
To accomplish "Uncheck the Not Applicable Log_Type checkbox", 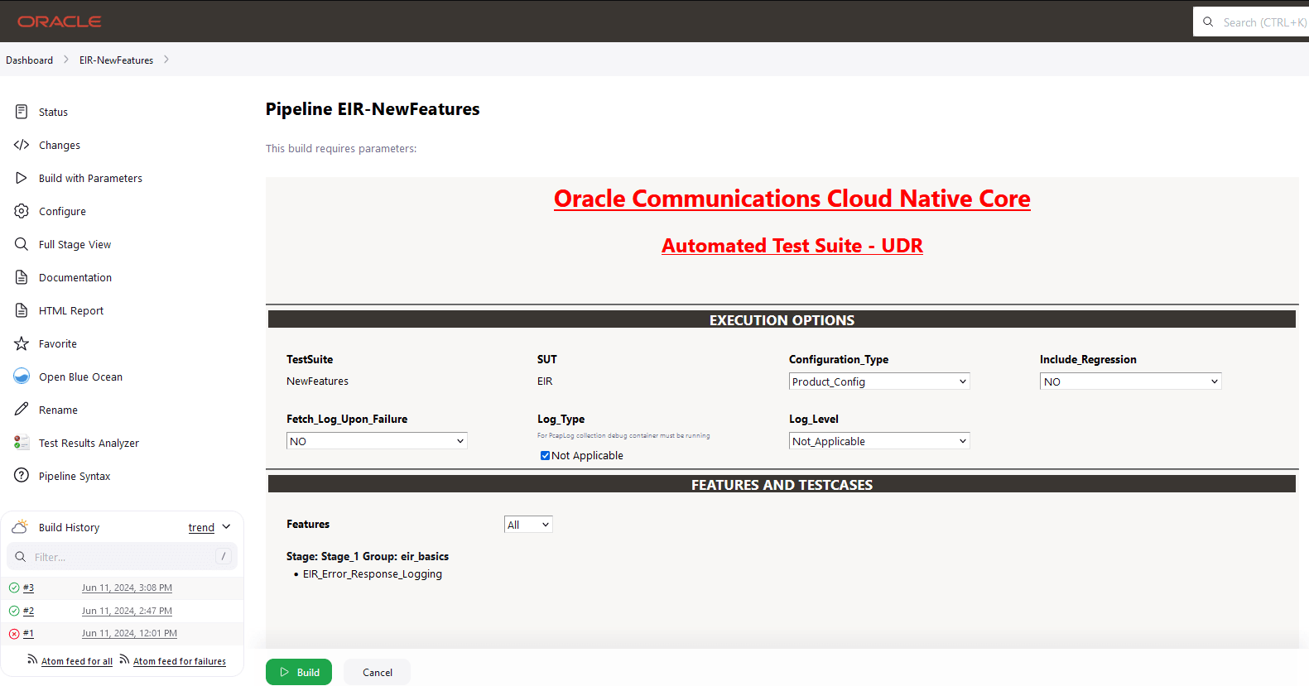I will point(545,456).
